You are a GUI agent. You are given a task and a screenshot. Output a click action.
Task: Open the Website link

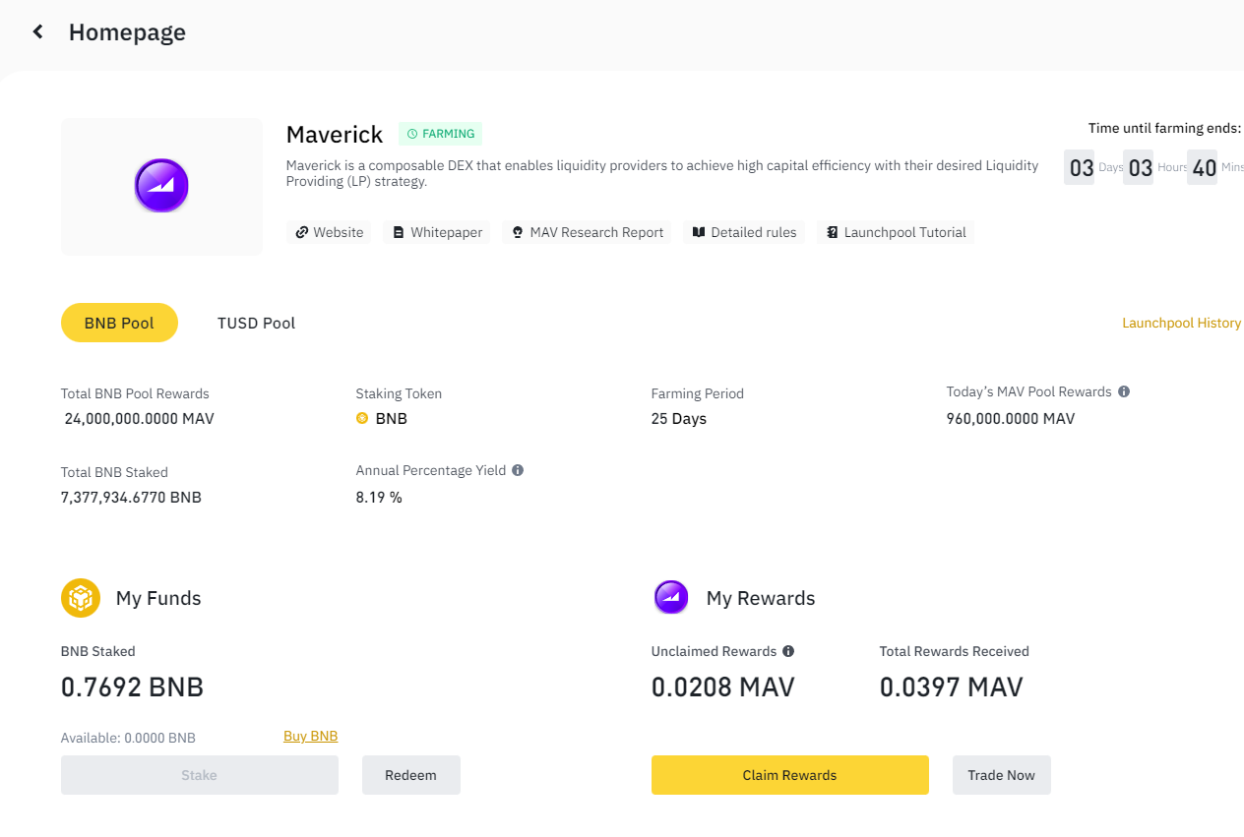point(329,233)
